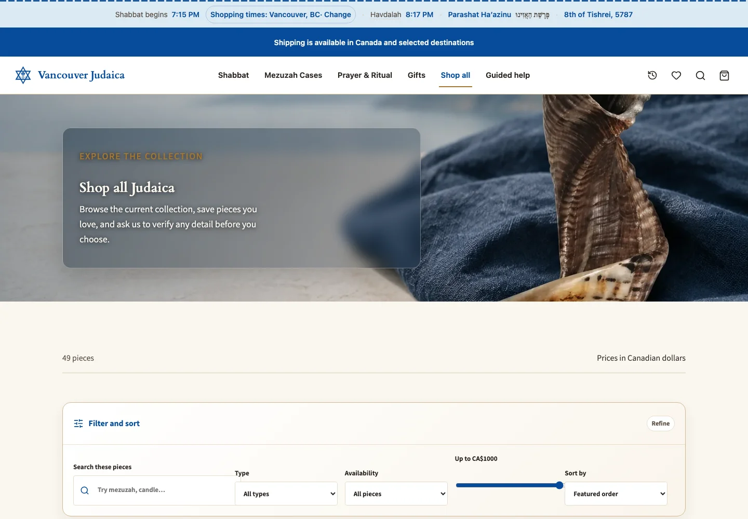Click the magnifier in the search field
The width and height of the screenshot is (748, 519).
coord(85,490)
